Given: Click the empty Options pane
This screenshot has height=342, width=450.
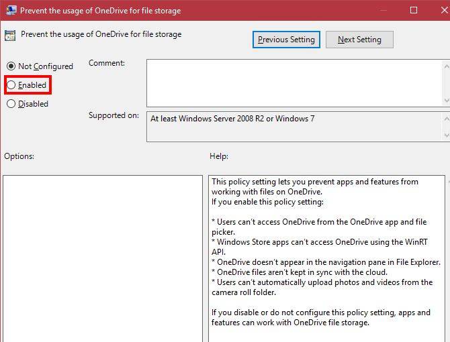Looking at the screenshot, I should pos(103,258).
